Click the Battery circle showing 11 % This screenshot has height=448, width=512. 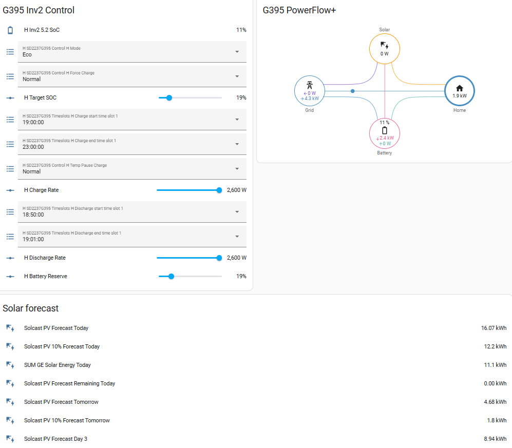point(384,133)
